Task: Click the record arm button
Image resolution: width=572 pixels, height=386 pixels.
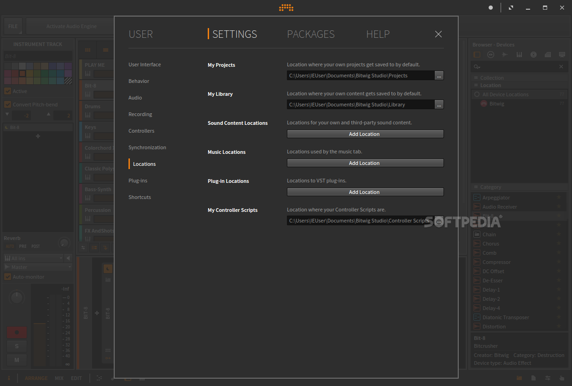Action: [x=17, y=332]
